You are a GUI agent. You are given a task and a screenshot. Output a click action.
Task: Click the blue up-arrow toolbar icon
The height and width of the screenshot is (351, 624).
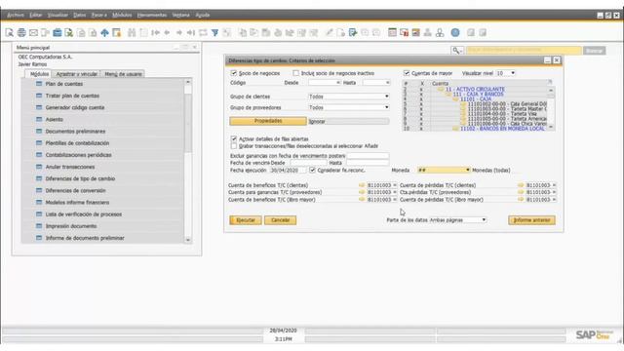coord(104,32)
